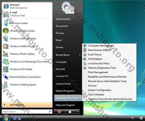Open Windows Photo Gallery icon

pos(6,54)
